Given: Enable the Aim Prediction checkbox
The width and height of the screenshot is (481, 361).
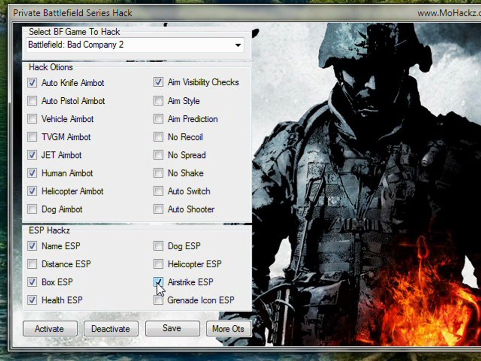Looking at the screenshot, I should pos(158,119).
